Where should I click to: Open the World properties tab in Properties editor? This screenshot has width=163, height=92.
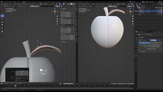click(136, 48)
